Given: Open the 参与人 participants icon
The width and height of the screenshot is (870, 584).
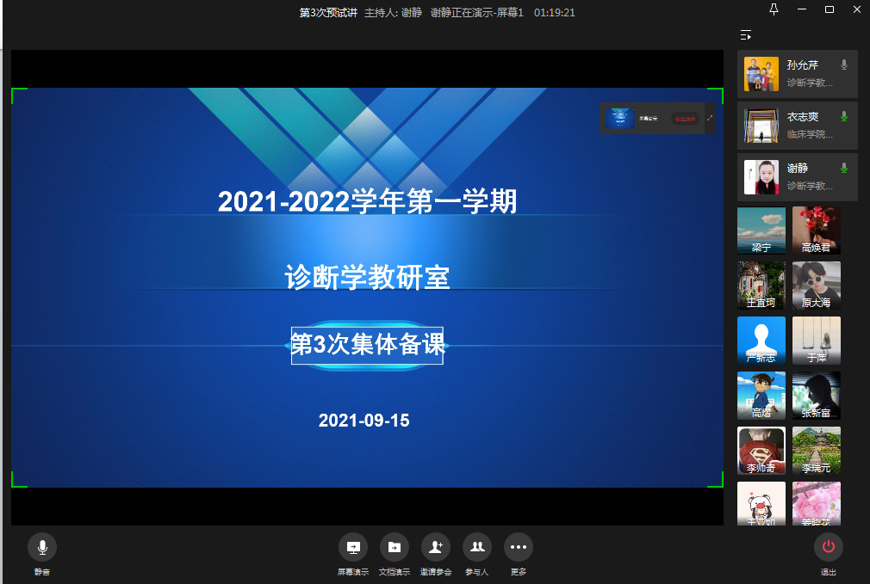Looking at the screenshot, I should coord(476,547).
